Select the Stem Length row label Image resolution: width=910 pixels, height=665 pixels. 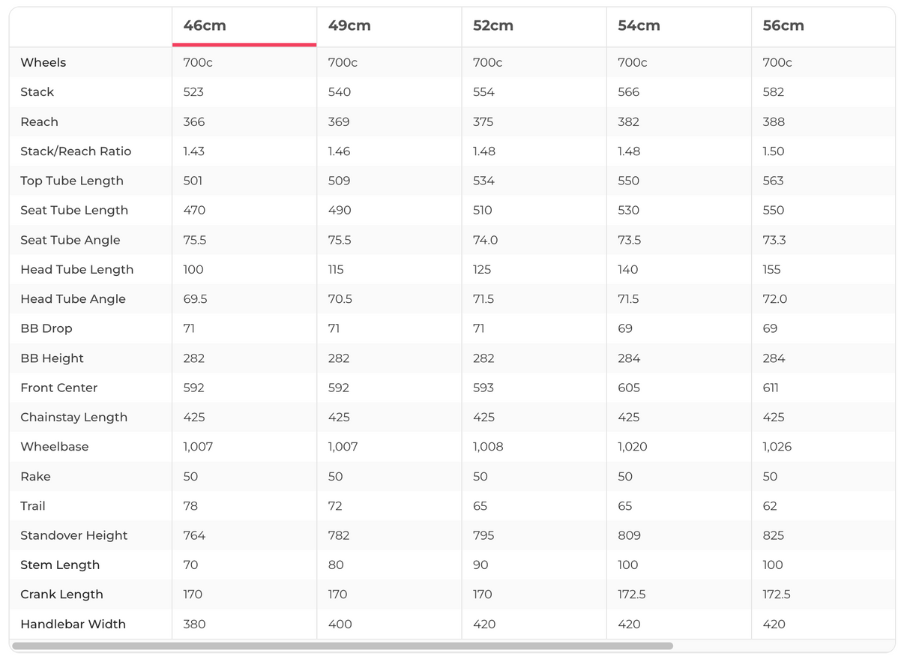60,565
